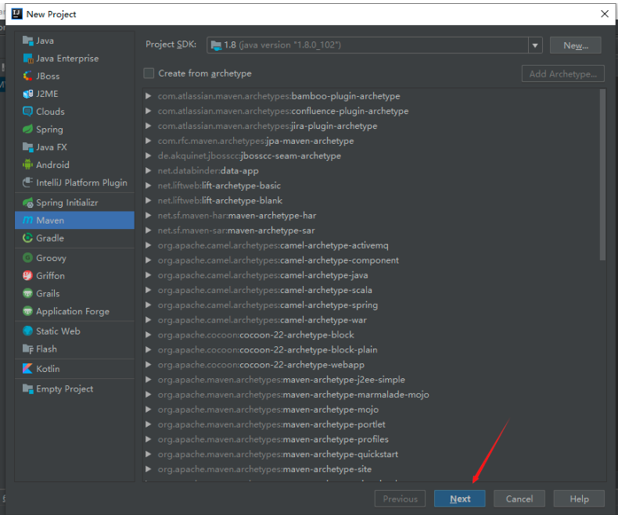Select Kotlin project type label
618x515 pixels.
(48, 369)
